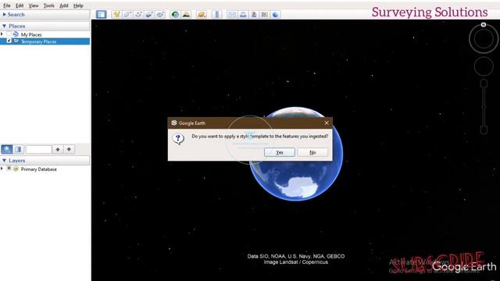Image resolution: width=500 pixels, height=281 pixels.
Task: Select the My Places label
Action: (x=31, y=34)
